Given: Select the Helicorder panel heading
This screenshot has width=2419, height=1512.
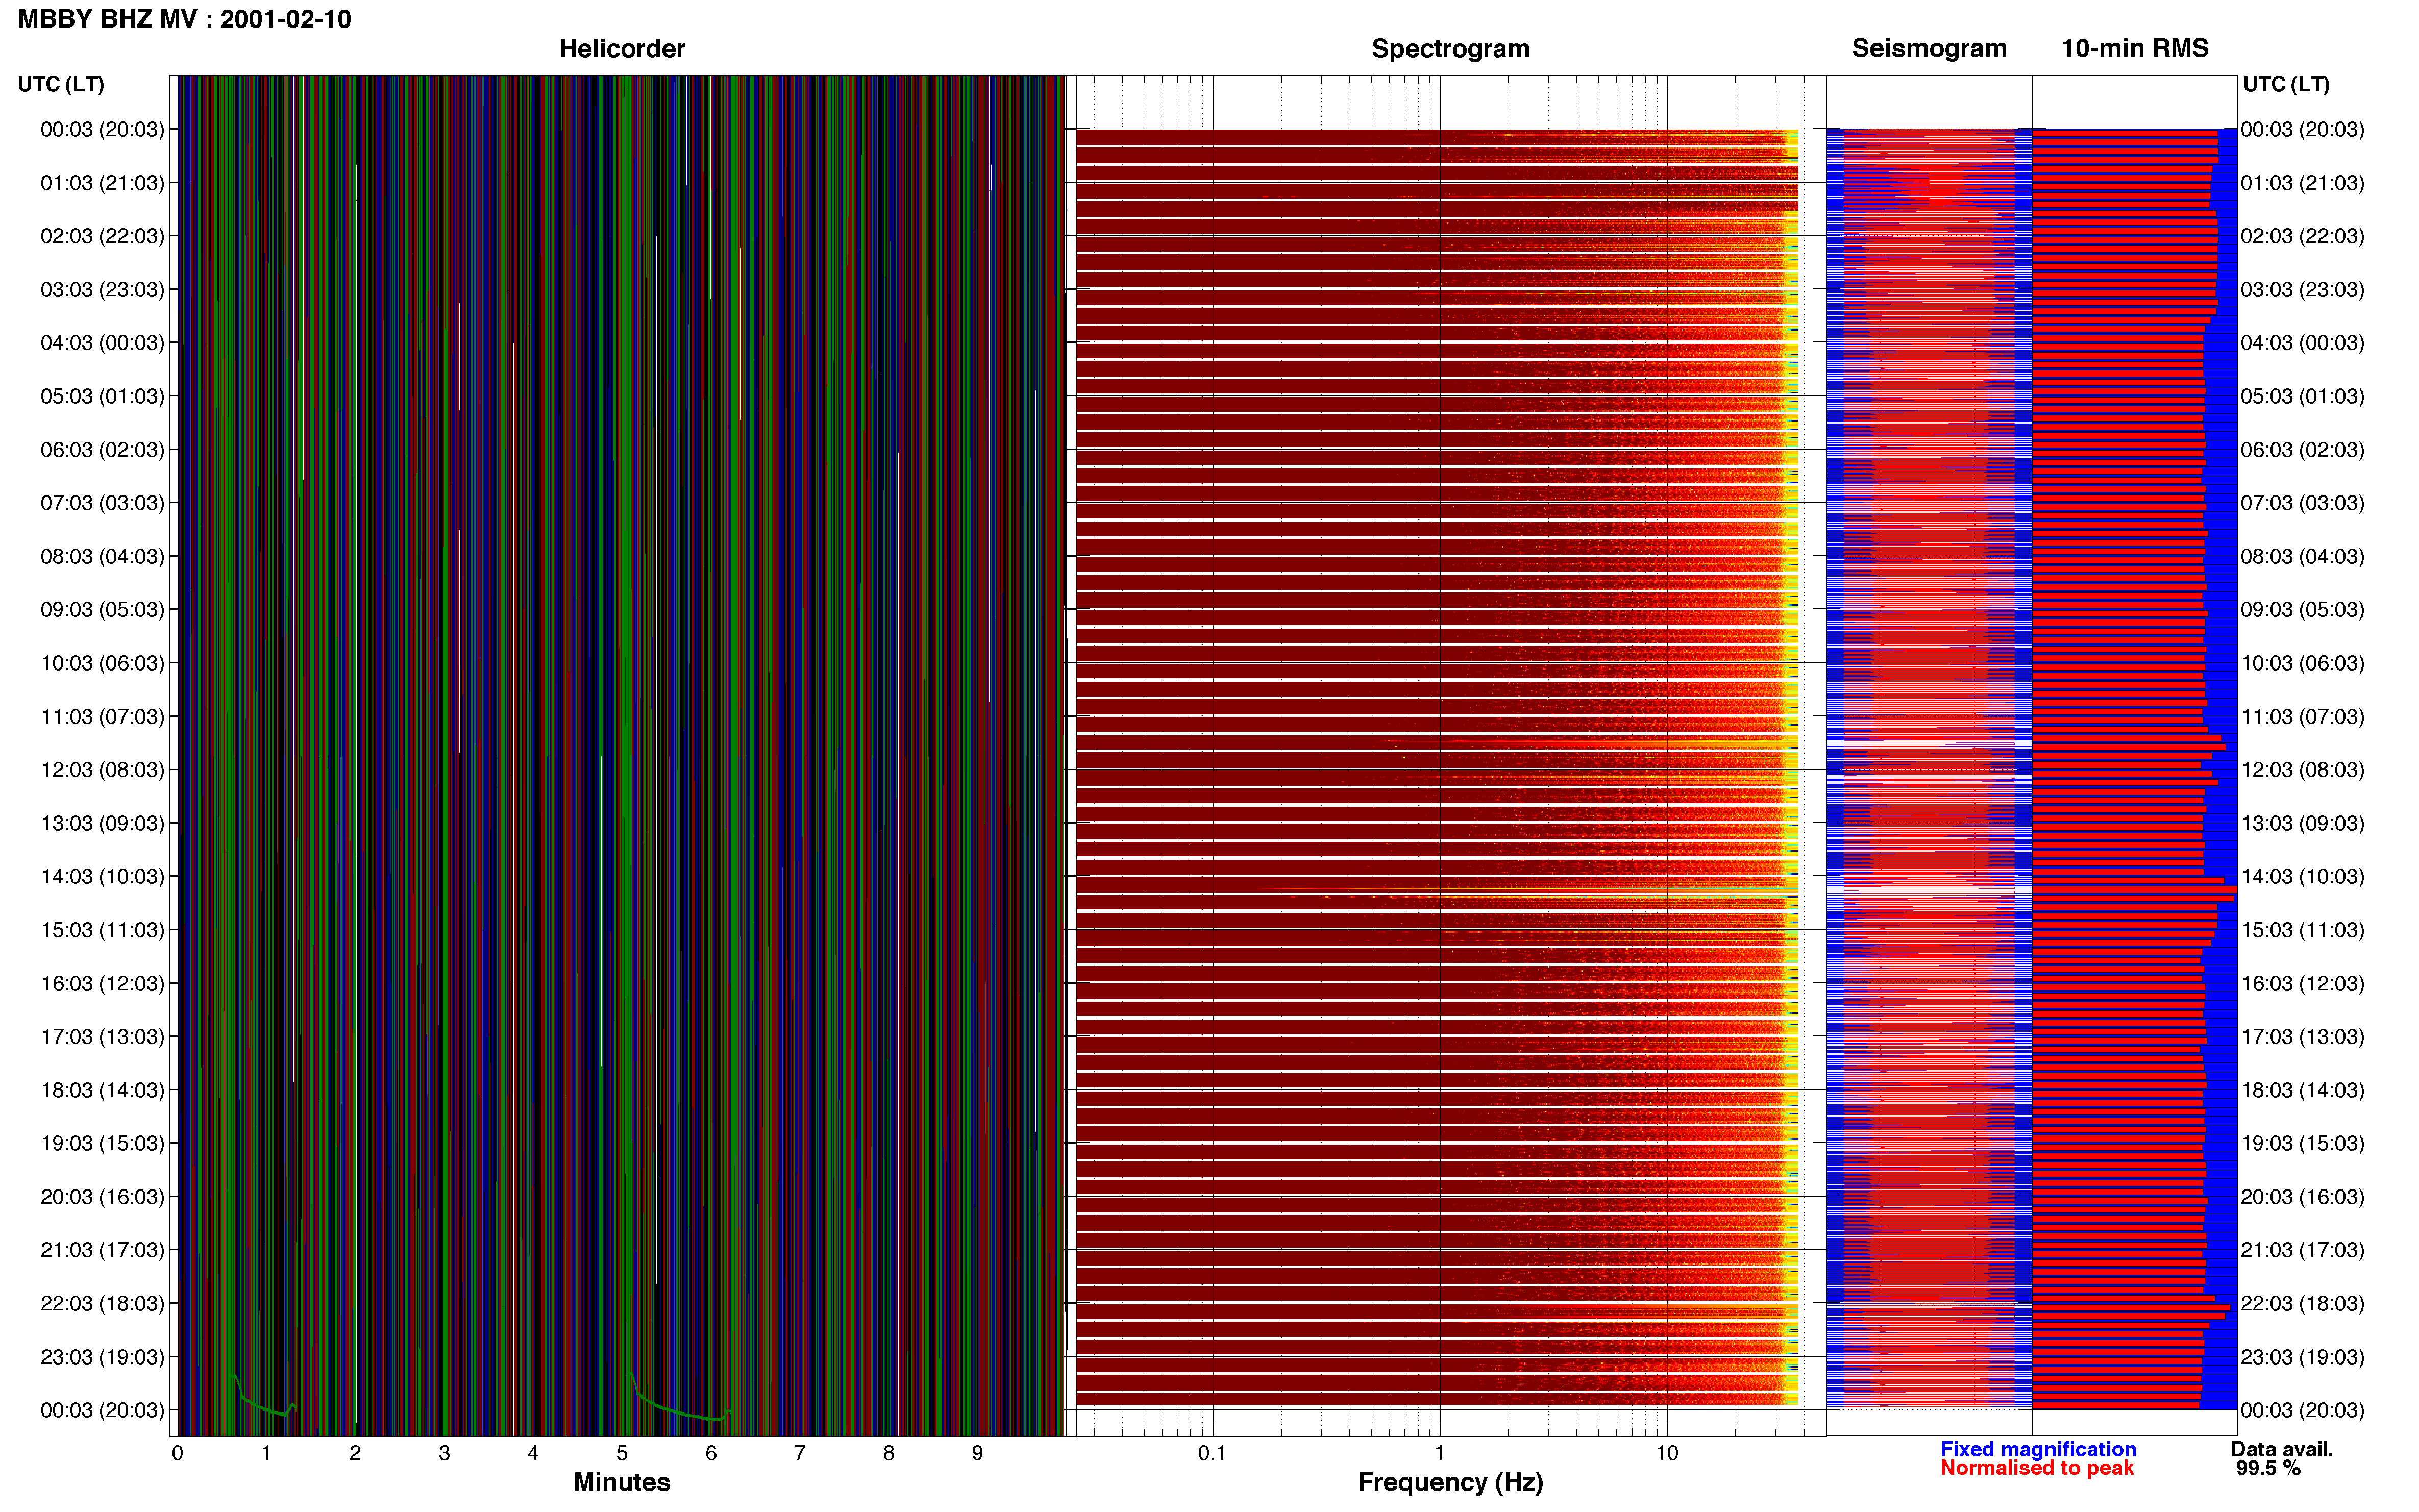Looking at the screenshot, I should pos(622,48).
